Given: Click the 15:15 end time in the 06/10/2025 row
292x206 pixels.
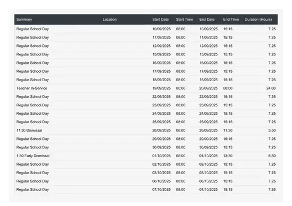Looking at the screenshot, I should tap(228, 181).
